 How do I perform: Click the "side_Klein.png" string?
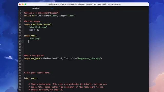pyautogui.click(x=38, y=27)
